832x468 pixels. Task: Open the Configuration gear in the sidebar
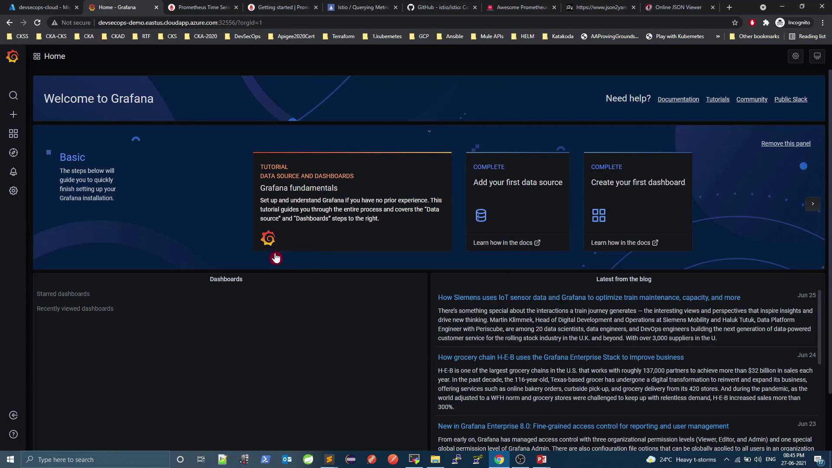[x=13, y=191]
